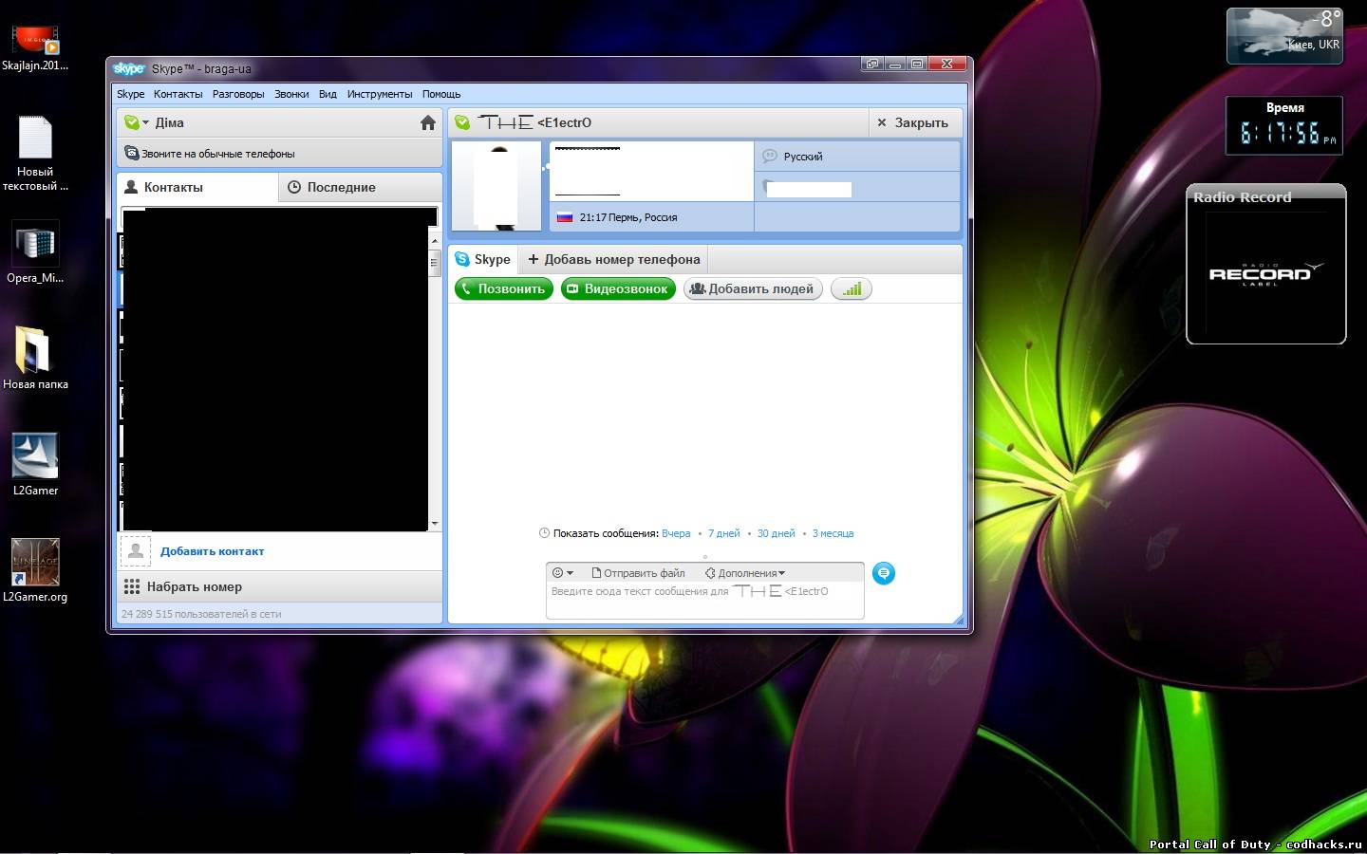Image resolution: width=1367 pixels, height=854 pixels.
Task: Open the Инструменты menu
Action: pos(380,94)
